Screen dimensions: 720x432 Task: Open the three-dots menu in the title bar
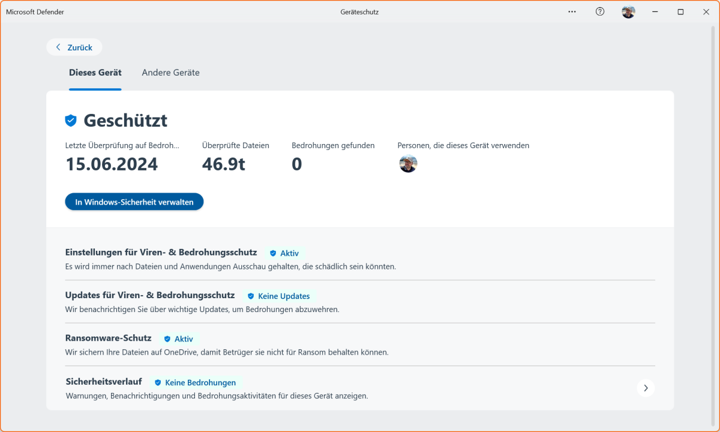[572, 11]
